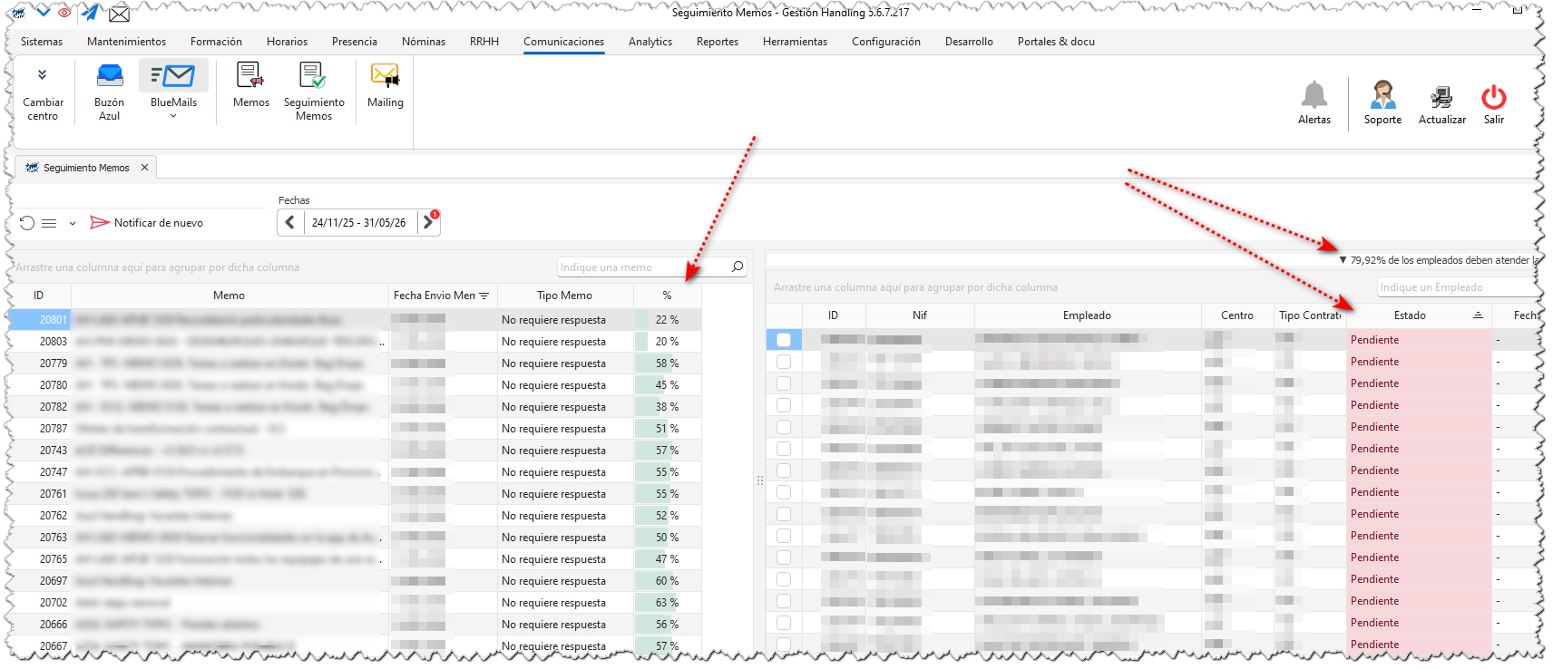Tick the checkbox of the second employee row

(784, 362)
